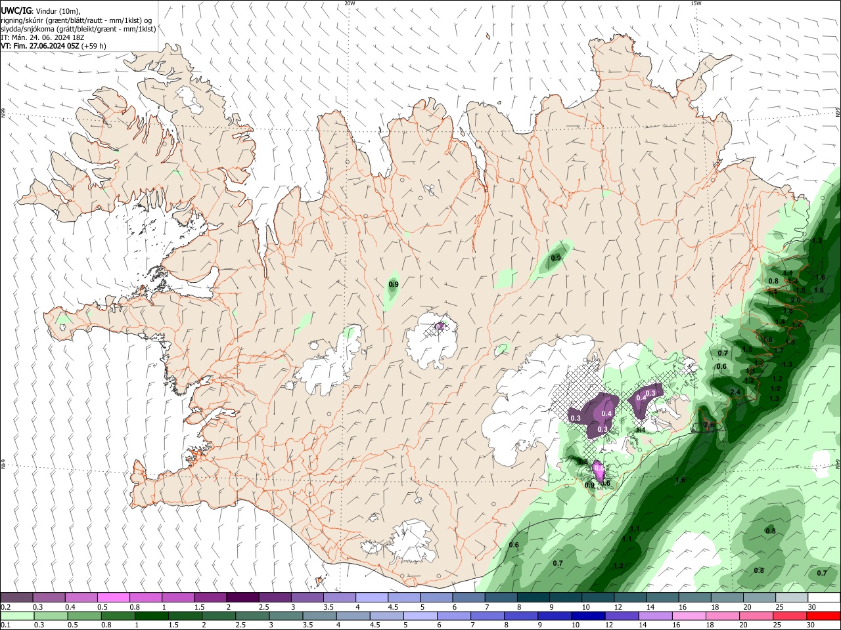Pick the white swatch labeled 30 in top legend row

(x=824, y=597)
